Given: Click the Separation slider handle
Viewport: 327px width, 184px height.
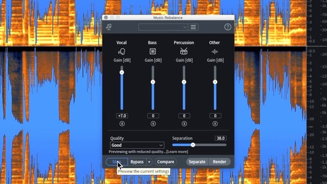Looking at the screenshot, I should coord(193,145).
